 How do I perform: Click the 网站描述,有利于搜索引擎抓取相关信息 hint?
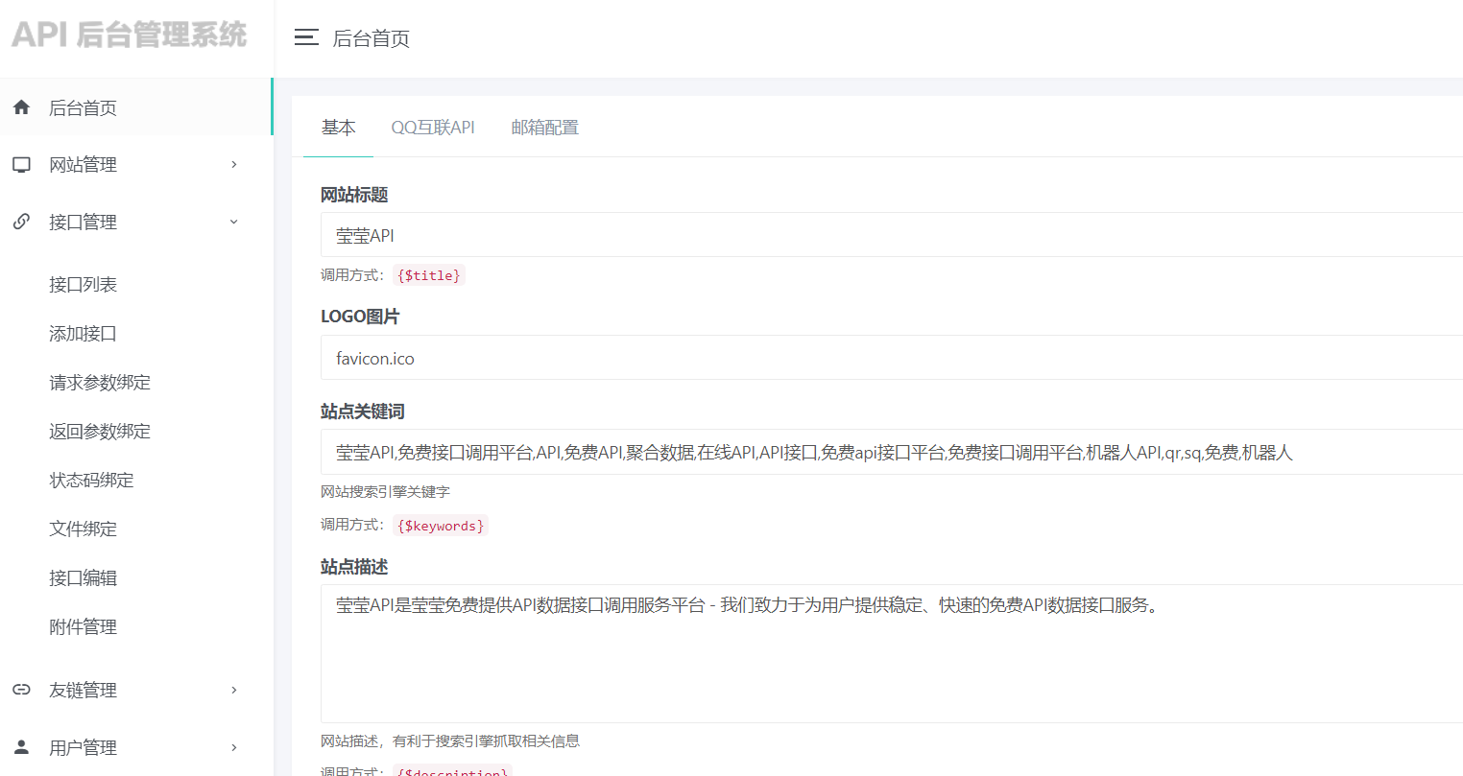coord(450,741)
